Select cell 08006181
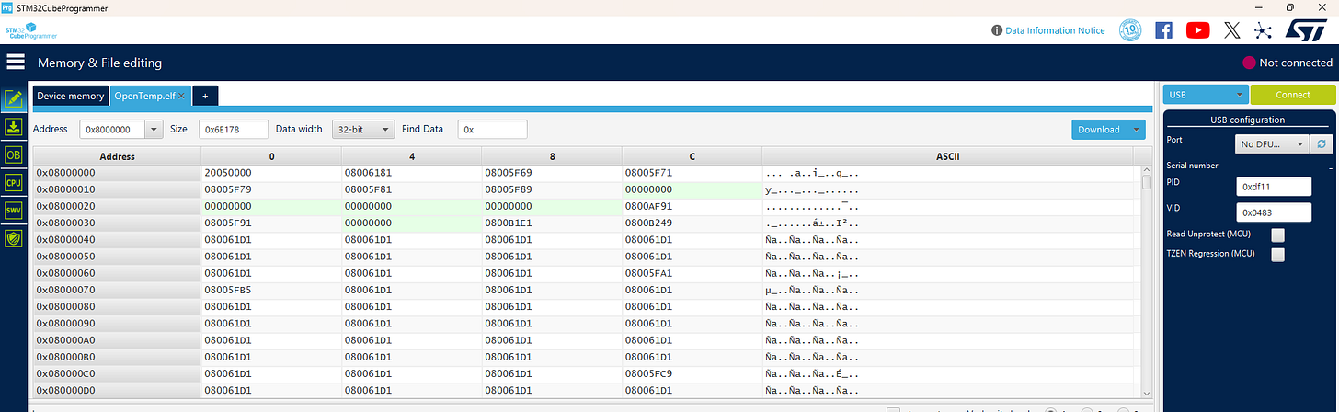The width and height of the screenshot is (1339, 412). tap(411, 173)
